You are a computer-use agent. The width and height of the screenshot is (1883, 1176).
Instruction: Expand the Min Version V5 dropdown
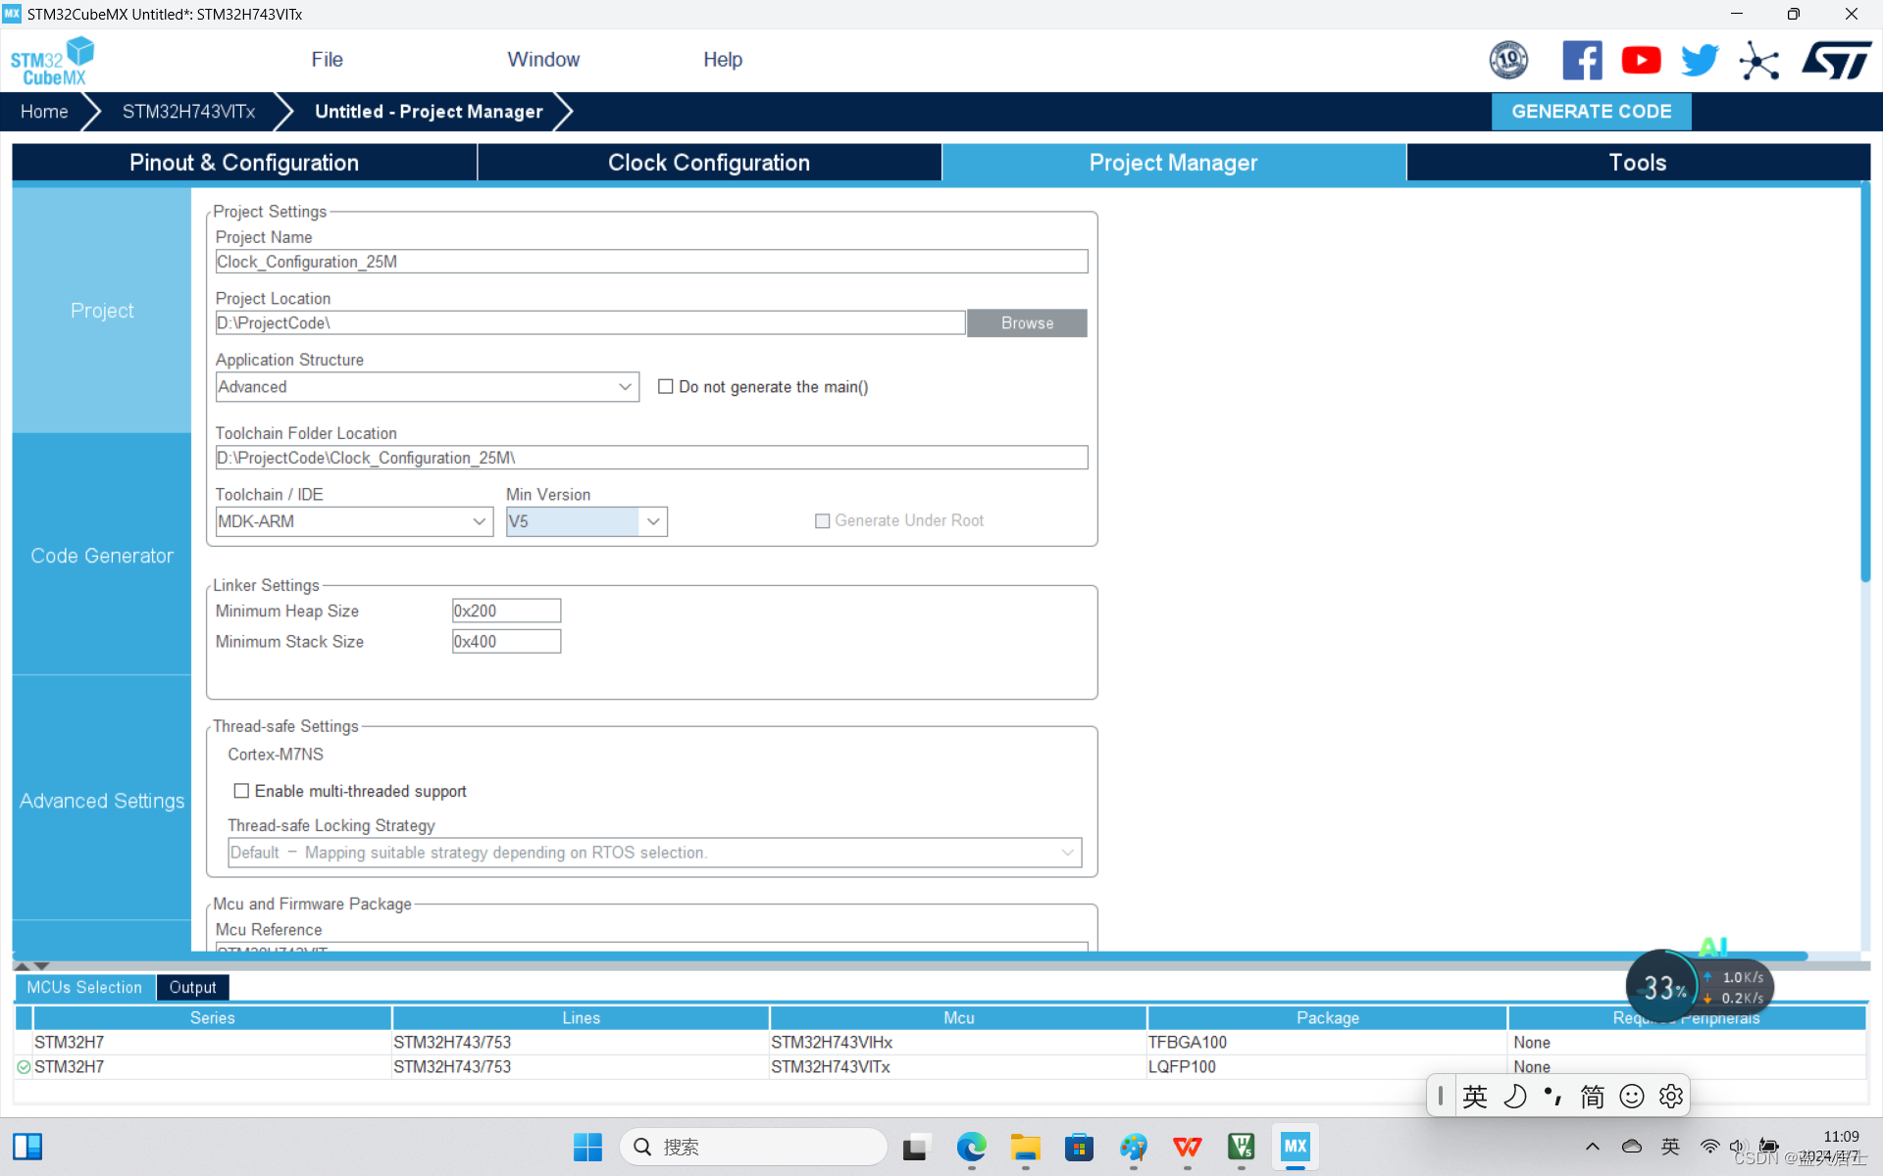coord(653,521)
